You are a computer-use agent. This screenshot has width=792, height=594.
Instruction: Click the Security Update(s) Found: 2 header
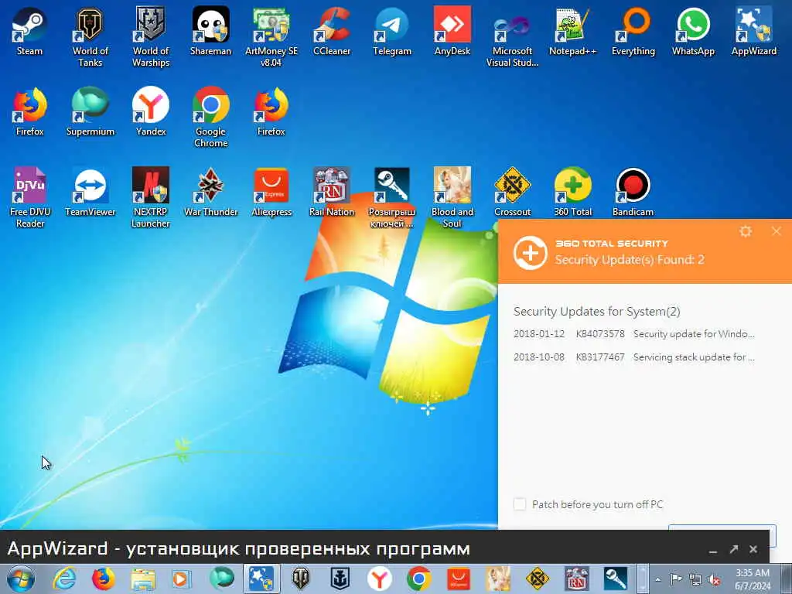pos(630,260)
